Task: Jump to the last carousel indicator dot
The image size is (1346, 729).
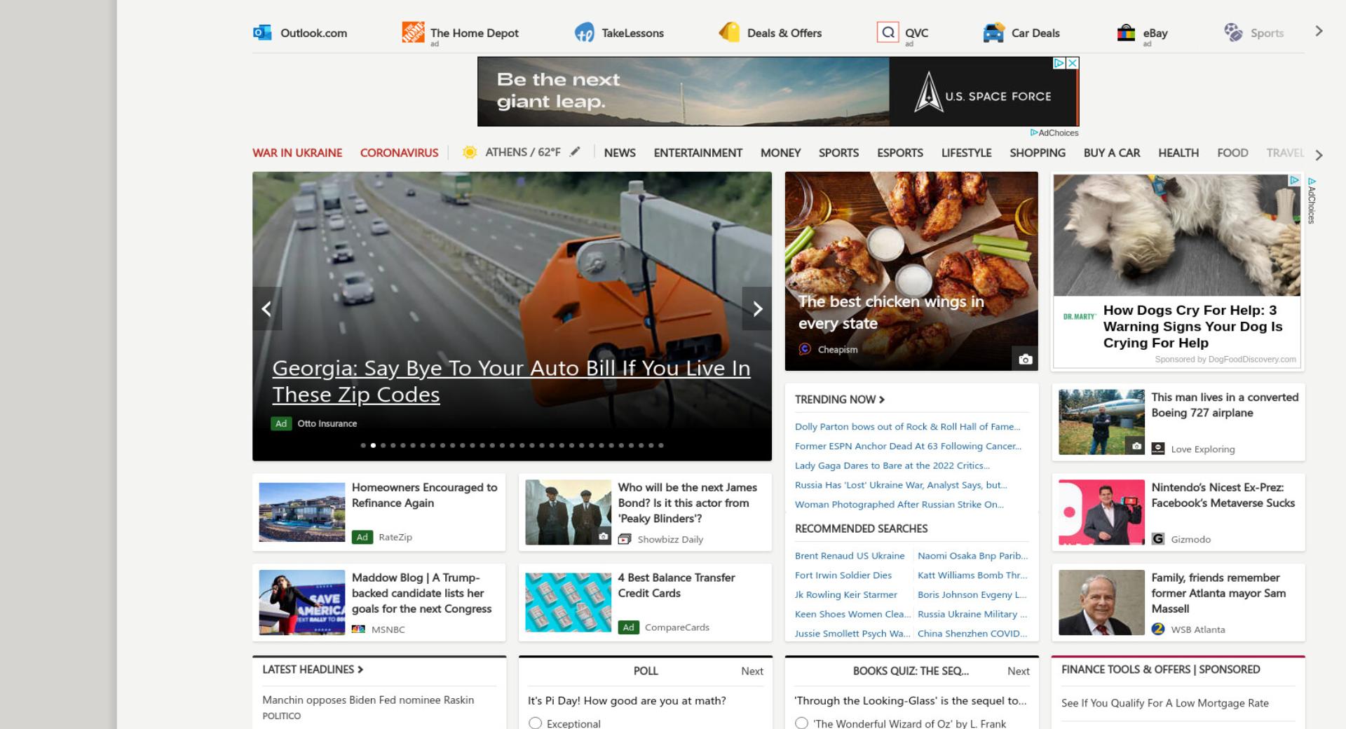Action: point(660,445)
